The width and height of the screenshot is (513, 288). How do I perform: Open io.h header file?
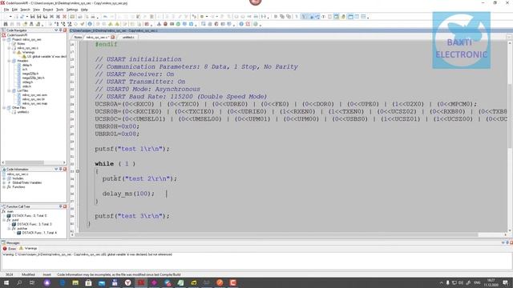click(25, 70)
